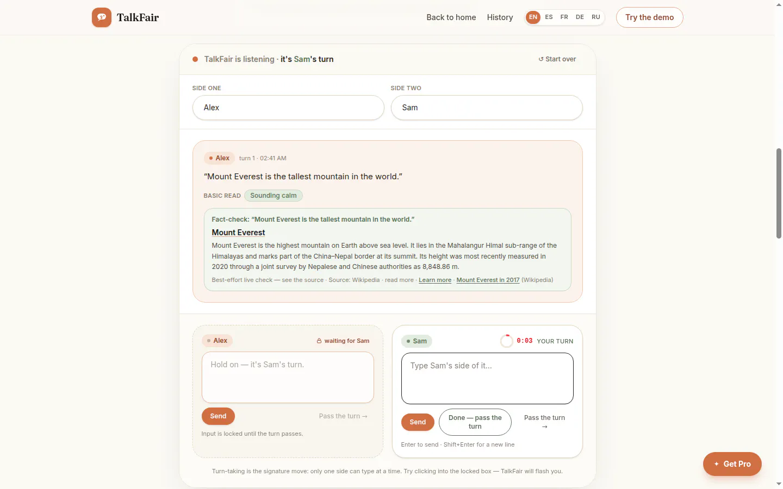Screen dimensions: 783x489
Task: Click into Alex's locked text box
Action: click(x=288, y=378)
